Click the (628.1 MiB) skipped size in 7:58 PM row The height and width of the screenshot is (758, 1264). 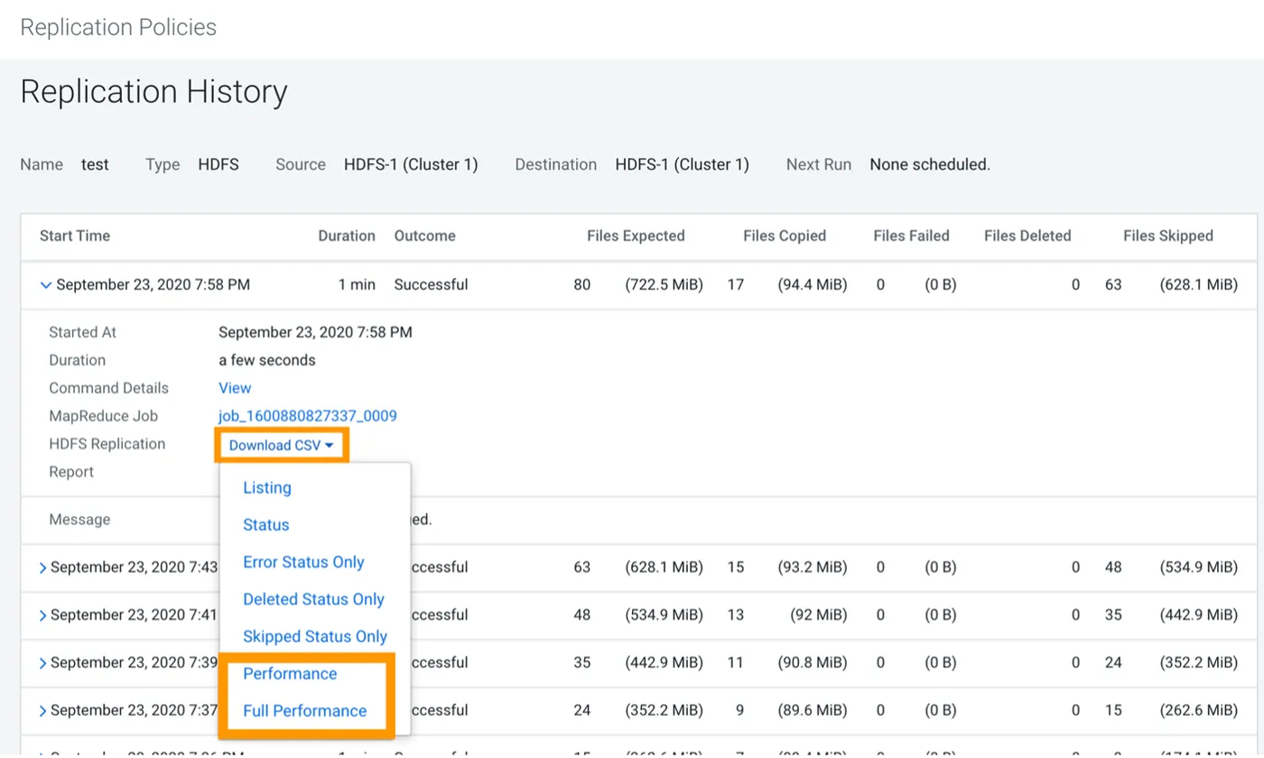pyautogui.click(x=1198, y=285)
